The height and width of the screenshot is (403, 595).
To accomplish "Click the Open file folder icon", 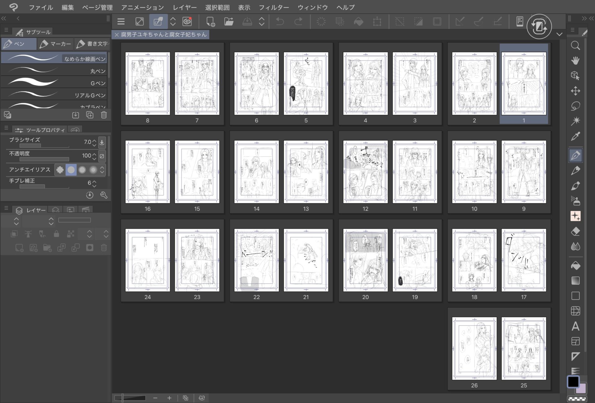I will point(229,21).
